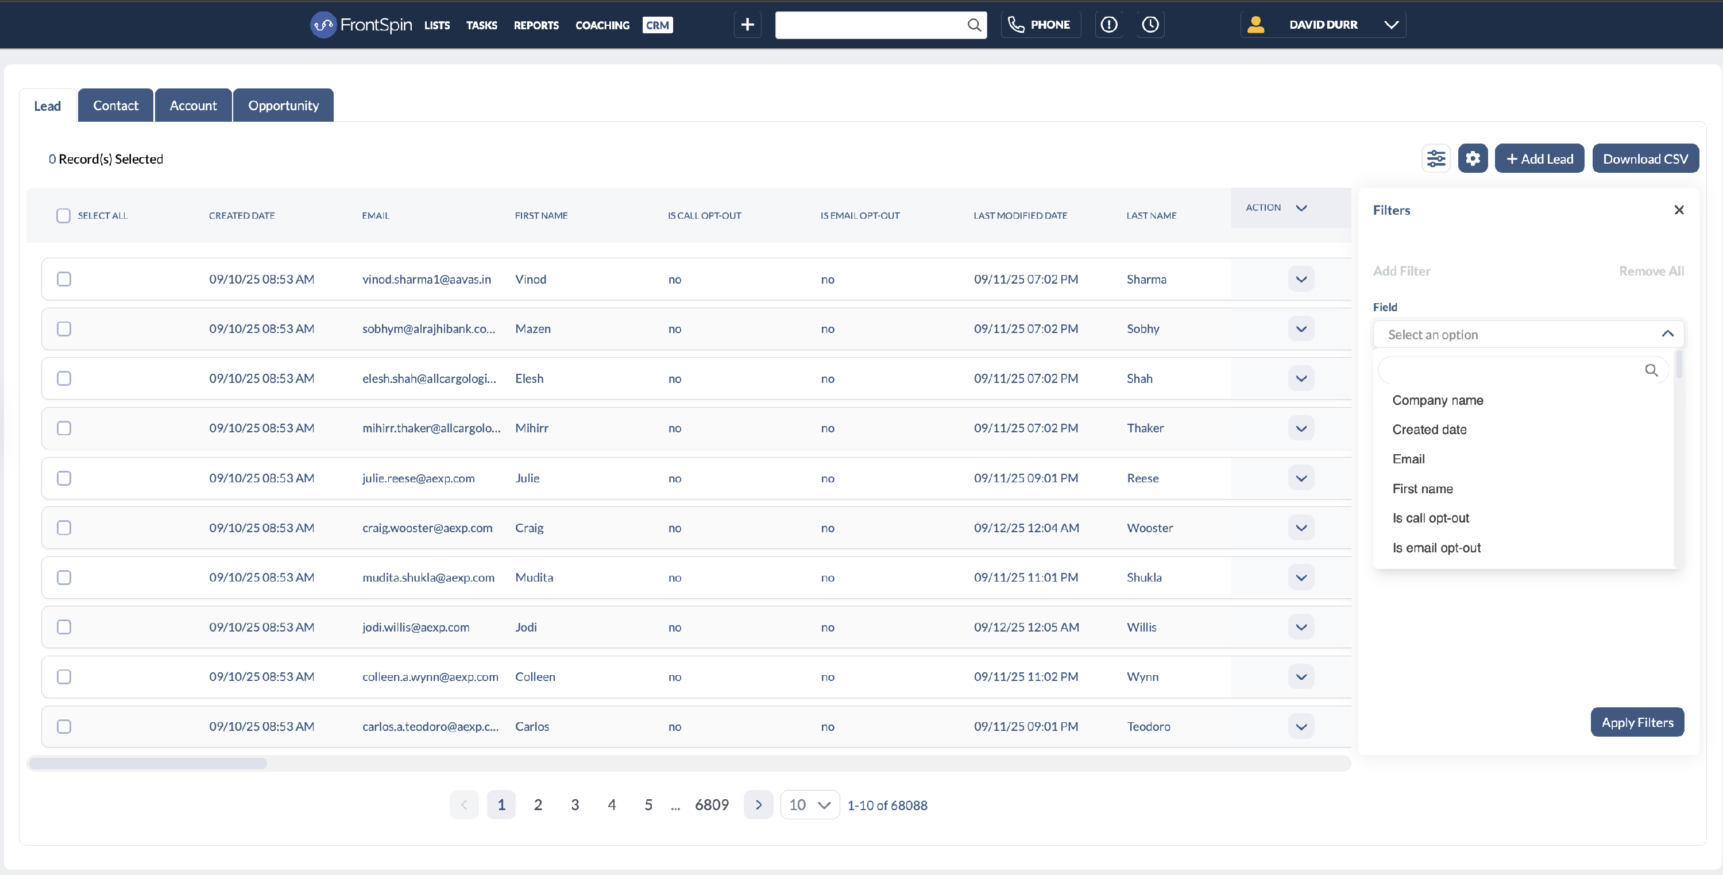The image size is (1723, 875).
Task: Click the plus icon in top navigation bar
Action: (747, 25)
